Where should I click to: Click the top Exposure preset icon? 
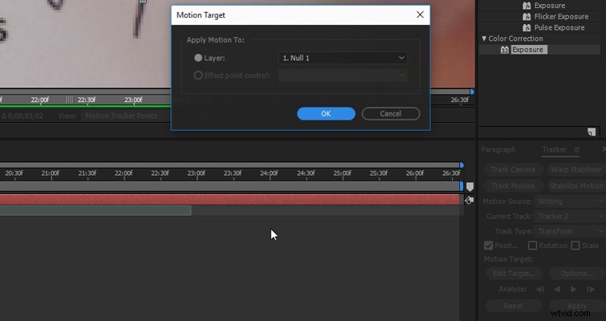coord(527,6)
